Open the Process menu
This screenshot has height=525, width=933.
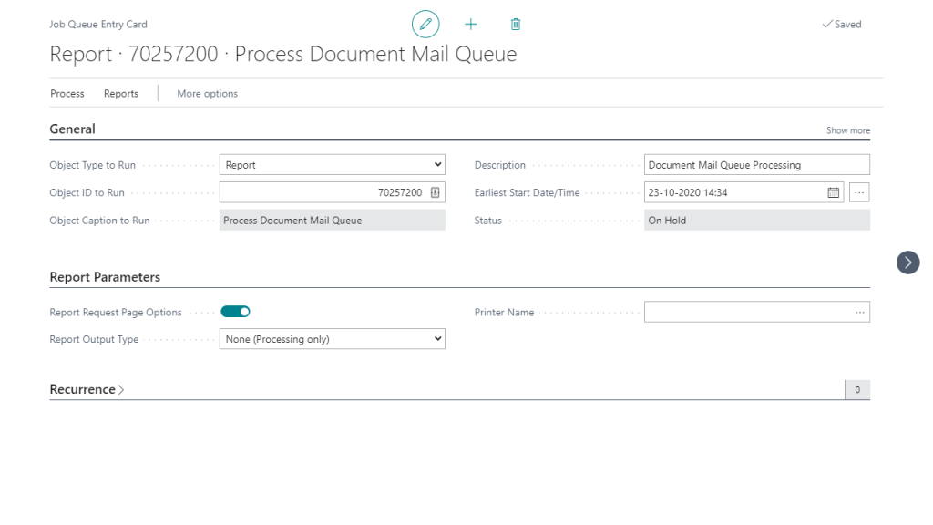click(67, 93)
